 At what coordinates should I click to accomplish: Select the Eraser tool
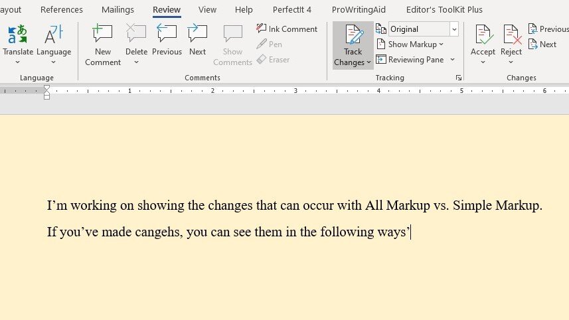pos(273,60)
